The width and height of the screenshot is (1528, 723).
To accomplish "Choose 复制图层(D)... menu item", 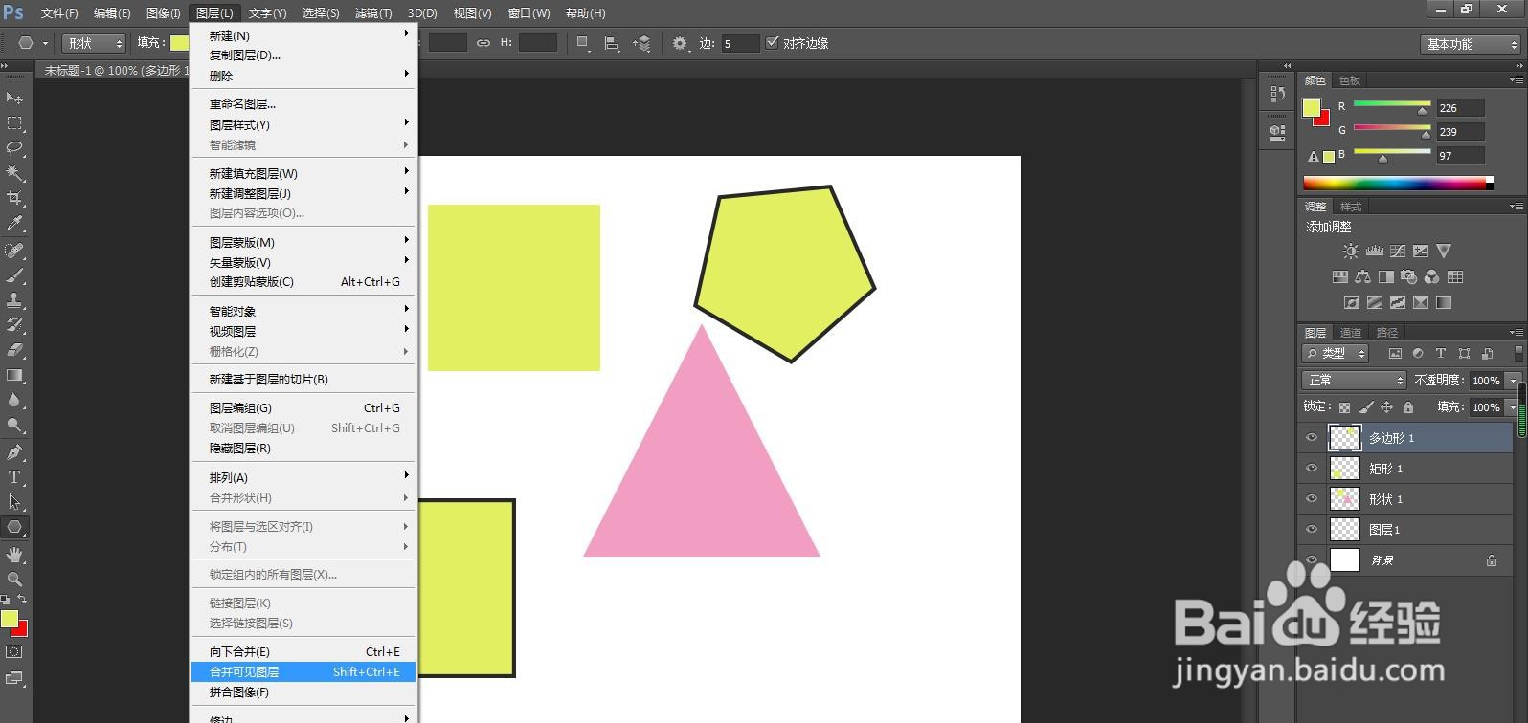I will (303, 55).
